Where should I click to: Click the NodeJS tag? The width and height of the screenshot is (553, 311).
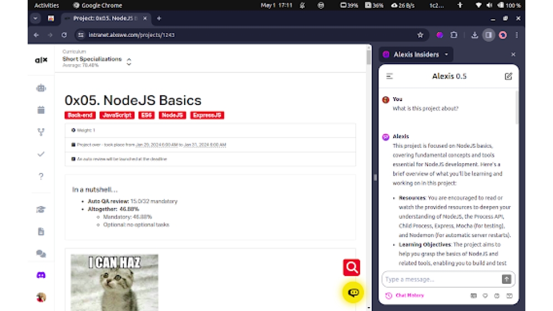[x=173, y=115]
